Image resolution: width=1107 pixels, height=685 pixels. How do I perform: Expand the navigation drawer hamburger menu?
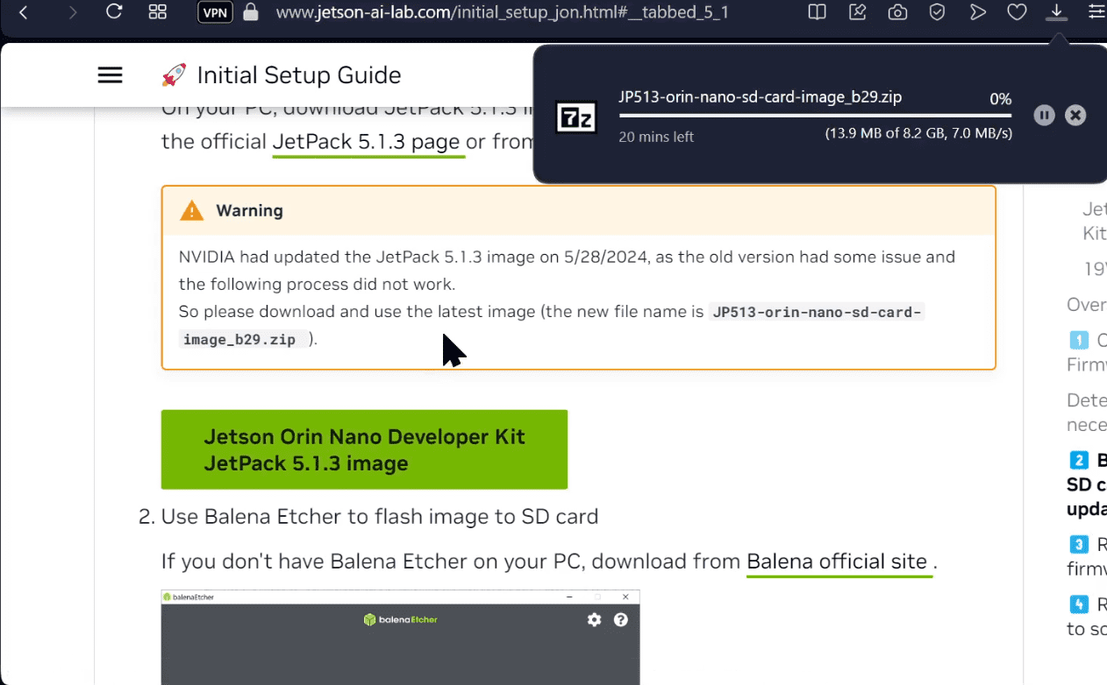(x=110, y=74)
